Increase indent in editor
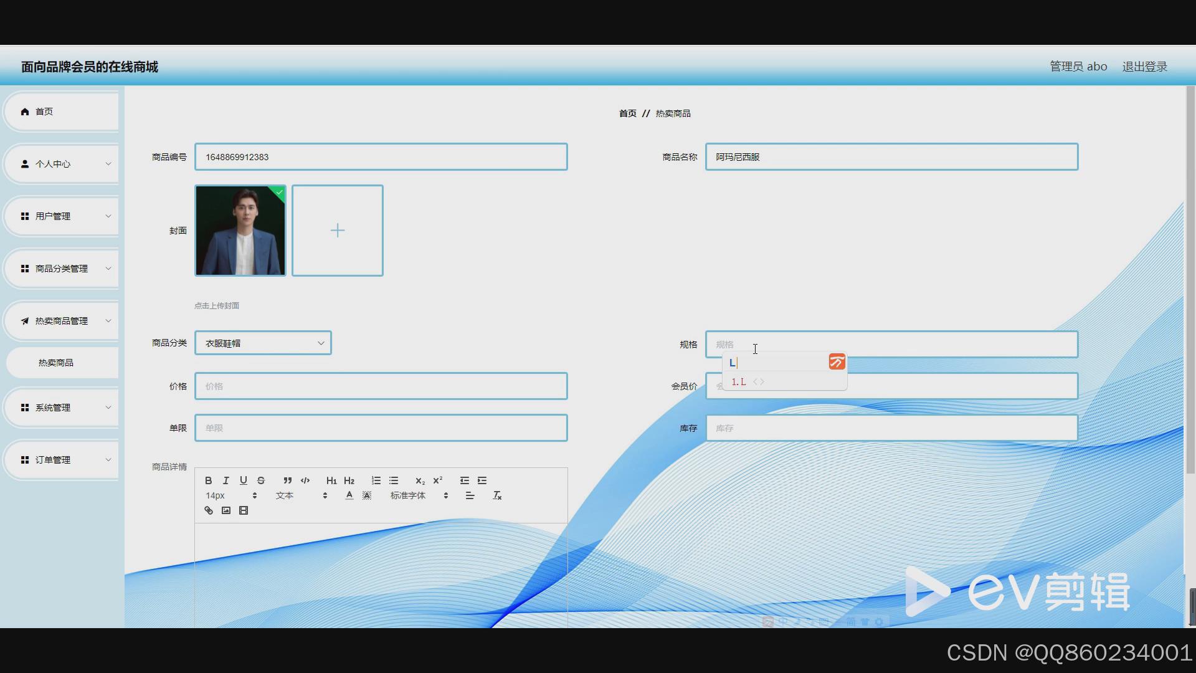 [482, 480]
